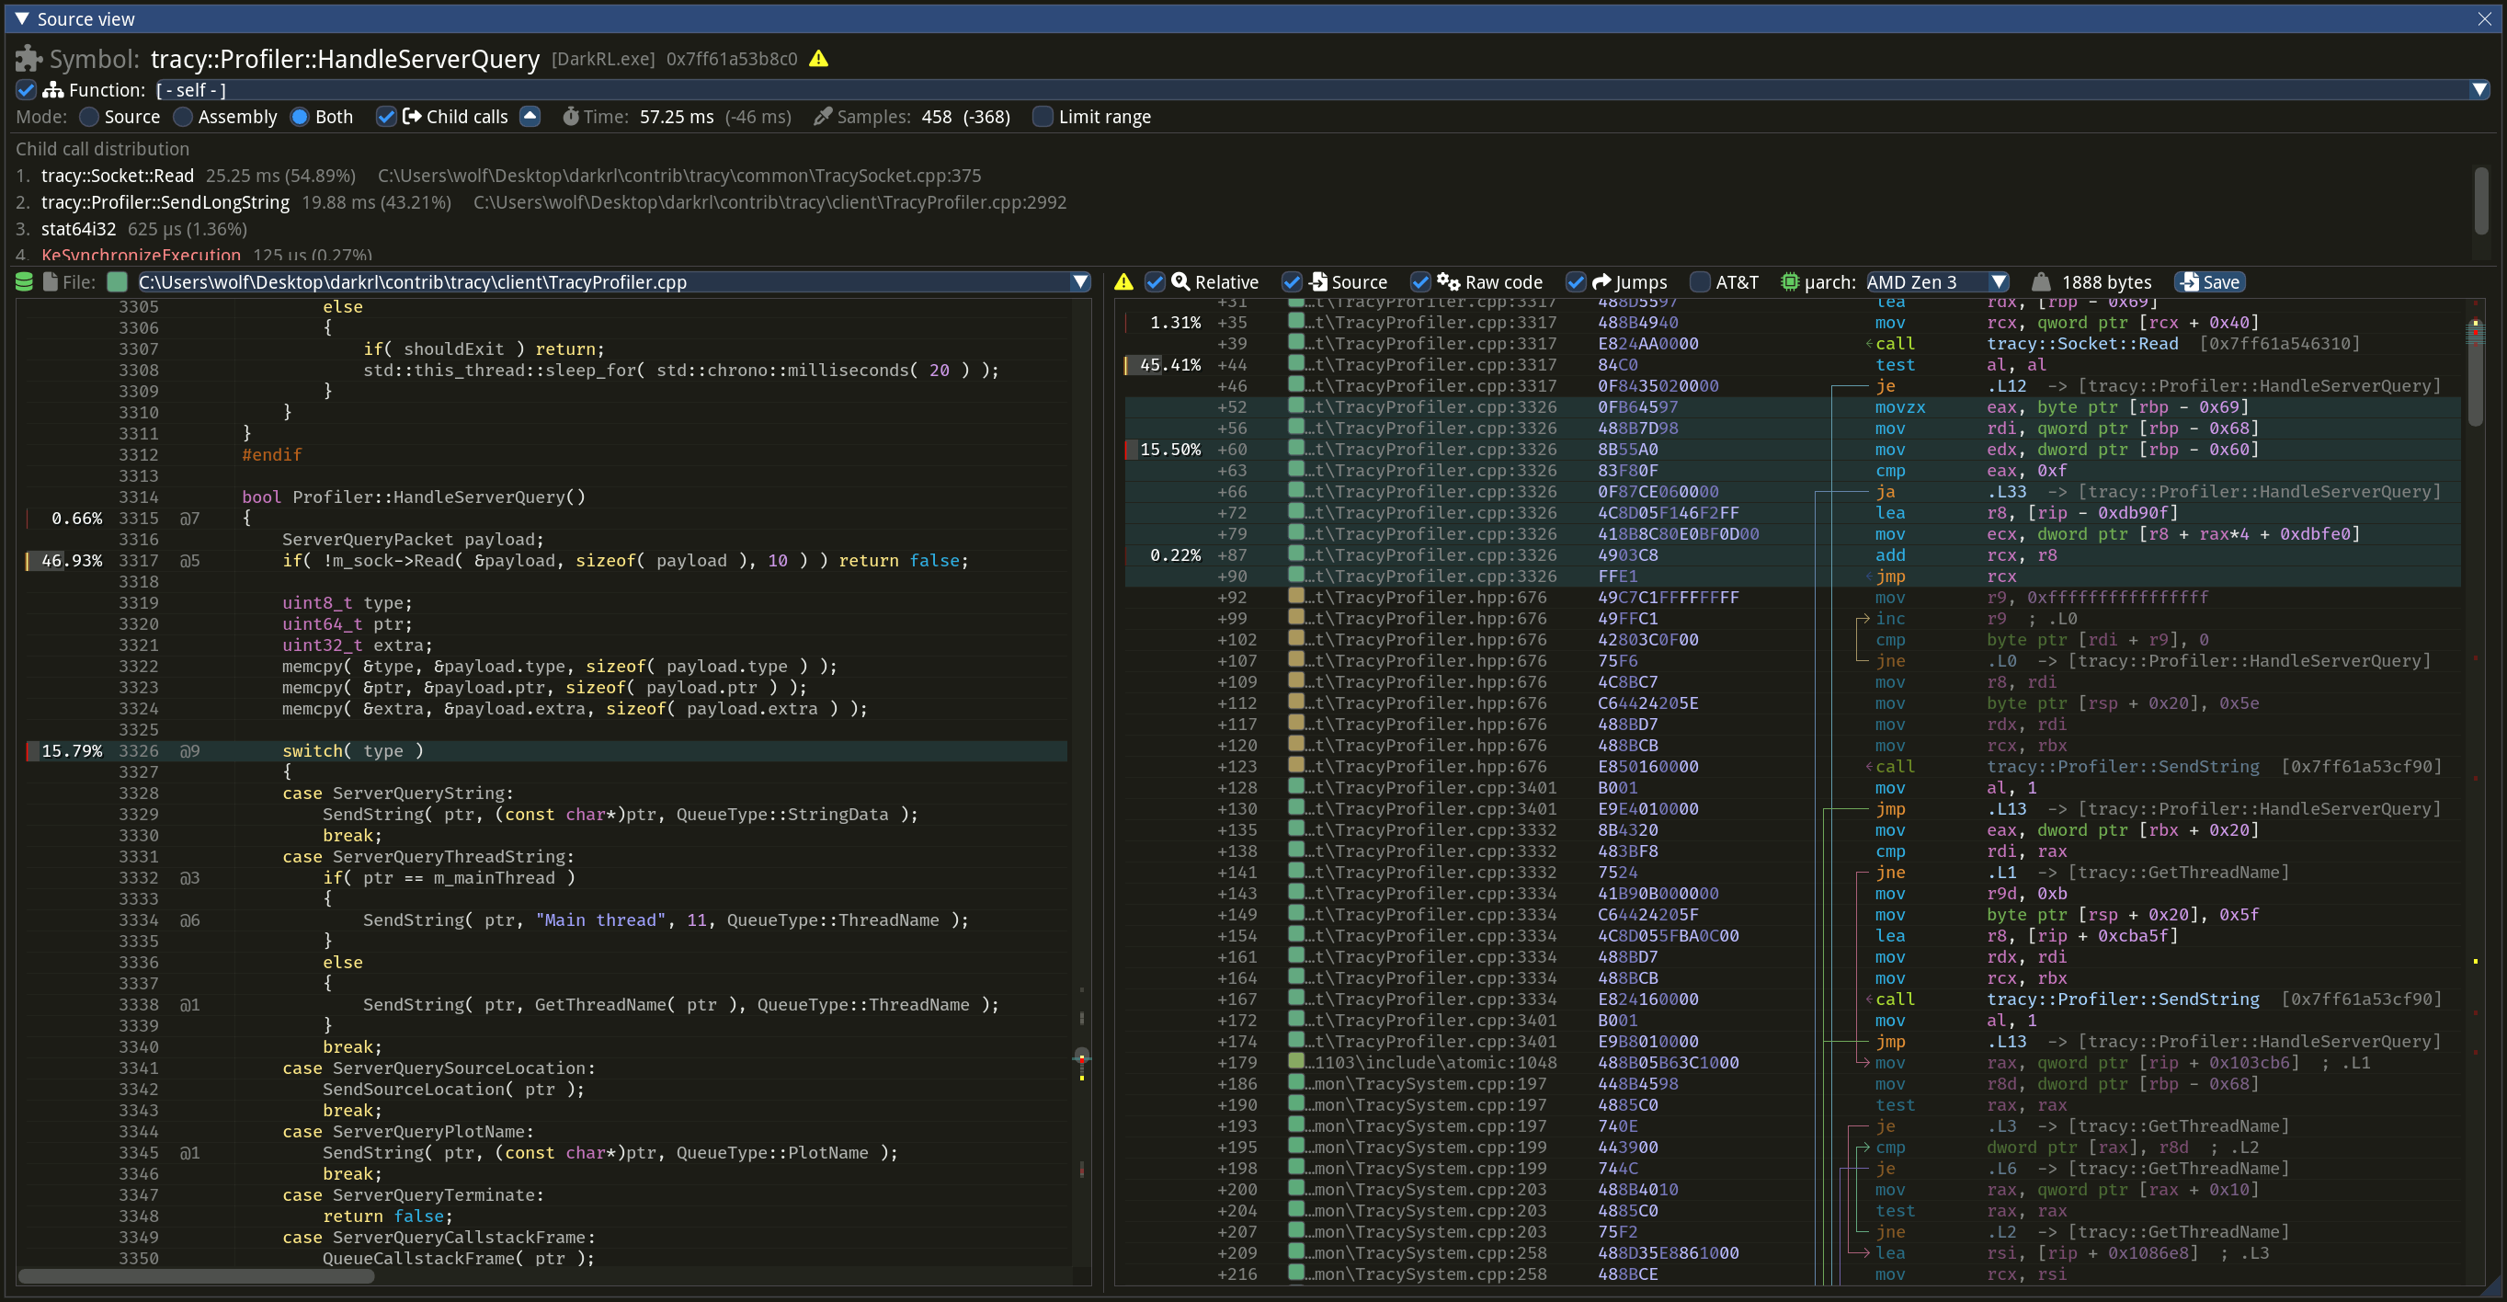2507x1302 pixels.
Task: Click the green microchip icon before µarch
Action: pos(1789,282)
